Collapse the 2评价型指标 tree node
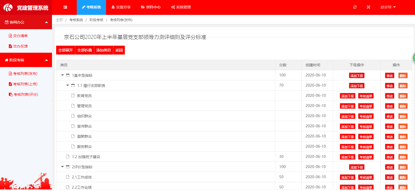This screenshot has width=415, height=191. pyautogui.click(x=62, y=167)
